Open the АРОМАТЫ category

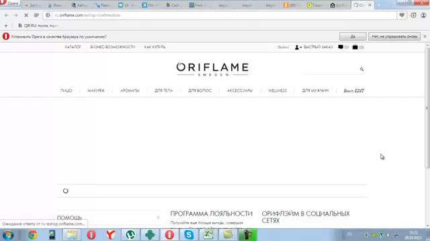pyautogui.click(x=130, y=90)
